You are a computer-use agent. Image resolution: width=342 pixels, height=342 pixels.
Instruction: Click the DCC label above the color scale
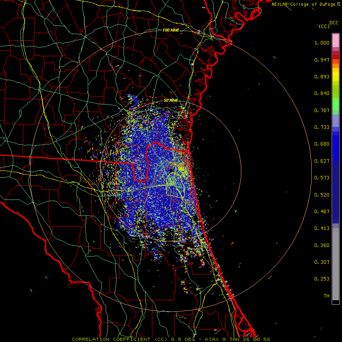[334, 23]
